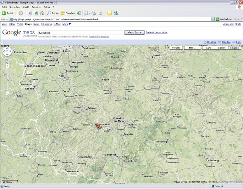Pan map down with arrow control
243x189 pixels.
click(7, 54)
